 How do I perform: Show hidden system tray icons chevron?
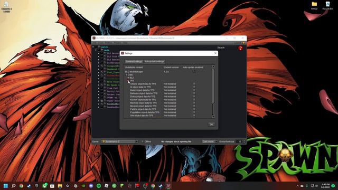[x=297, y=186]
